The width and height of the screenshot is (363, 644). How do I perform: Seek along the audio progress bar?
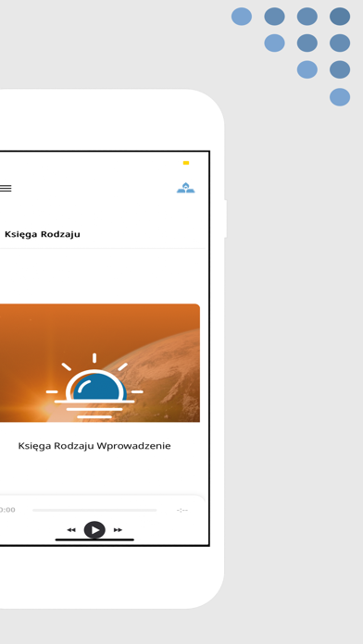click(94, 510)
